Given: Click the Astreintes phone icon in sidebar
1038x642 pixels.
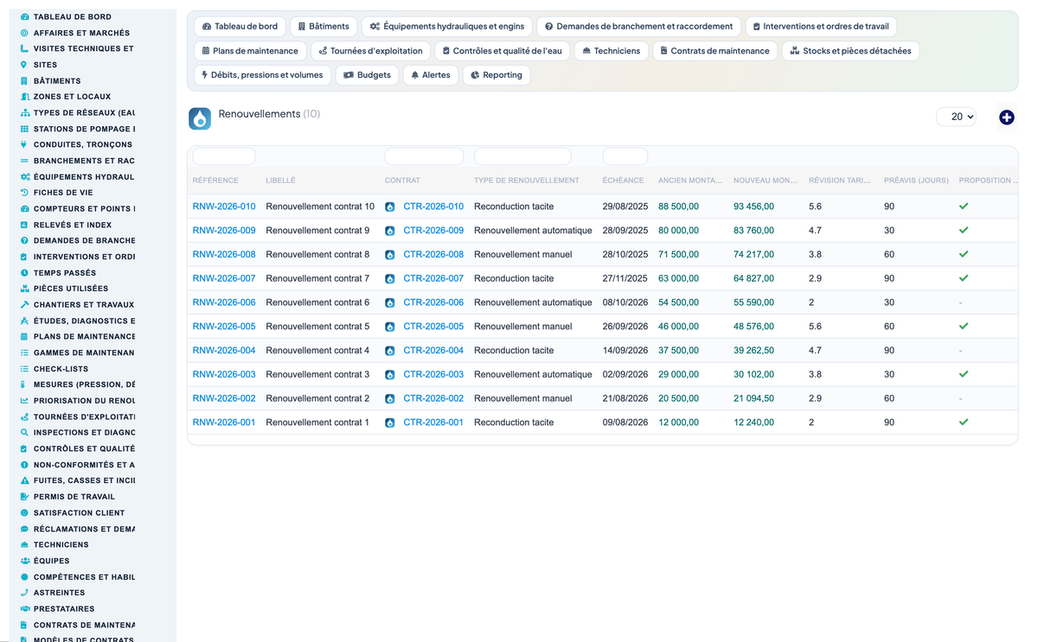Looking at the screenshot, I should [x=24, y=593].
